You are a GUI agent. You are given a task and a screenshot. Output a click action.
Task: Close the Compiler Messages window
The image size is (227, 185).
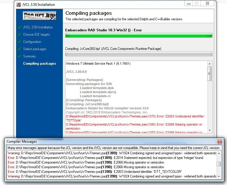tap(220, 142)
